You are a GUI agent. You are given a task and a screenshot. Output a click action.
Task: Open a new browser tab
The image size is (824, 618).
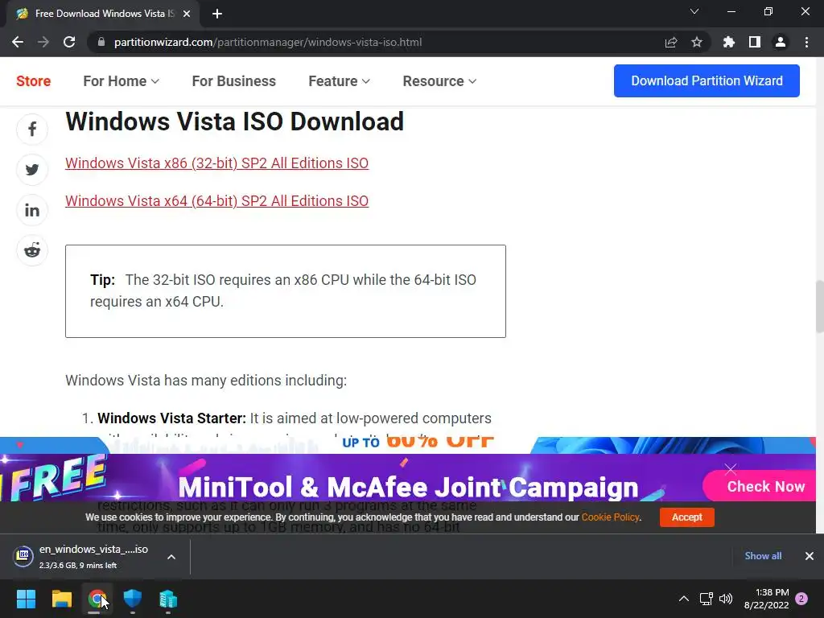point(217,14)
